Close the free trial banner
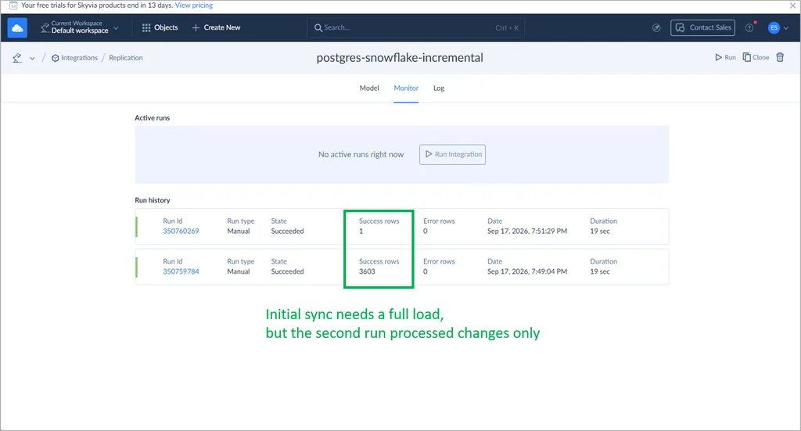 [793, 5]
